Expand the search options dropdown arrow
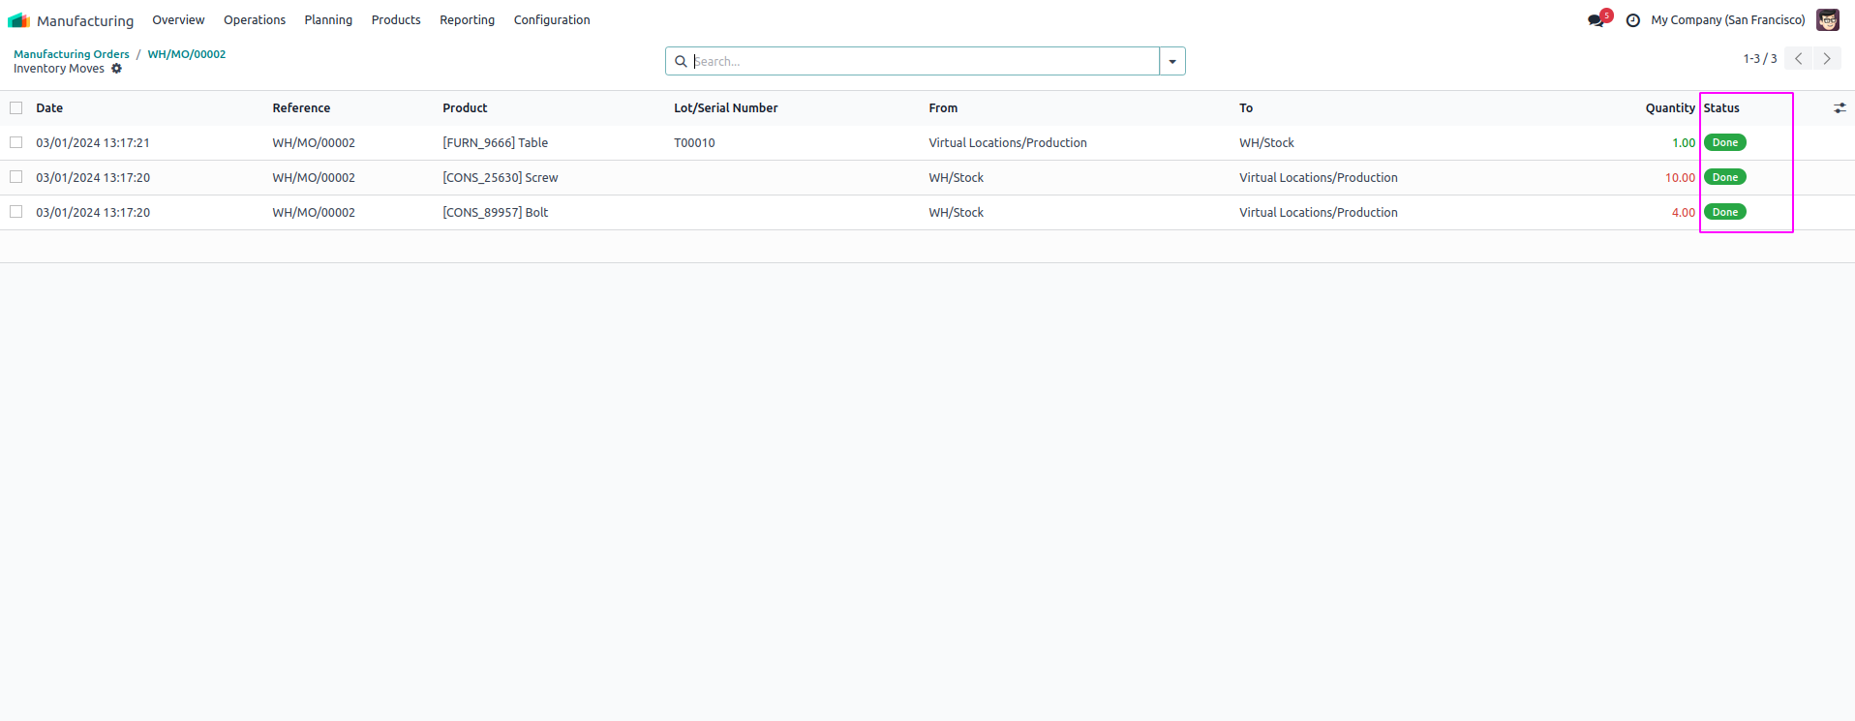The height and width of the screenshot is (721, 1855). (1172, 61)
